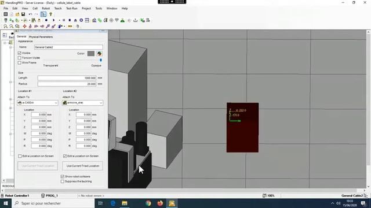Switch to Physical Parameters tab

click(41, 37)
